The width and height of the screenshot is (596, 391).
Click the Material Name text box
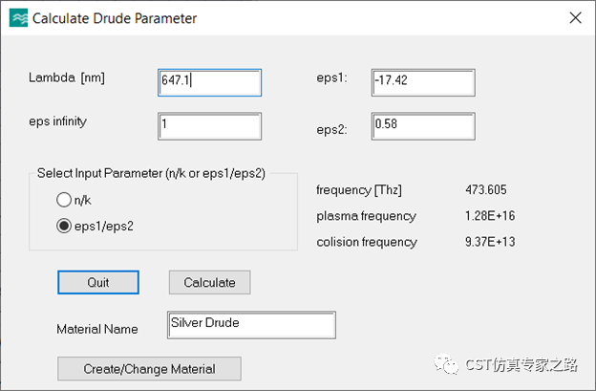coord(251,325)
